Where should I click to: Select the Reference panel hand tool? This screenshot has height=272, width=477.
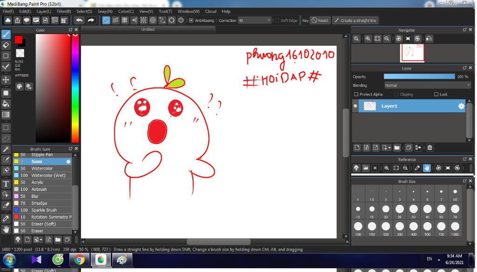point(427,168)
